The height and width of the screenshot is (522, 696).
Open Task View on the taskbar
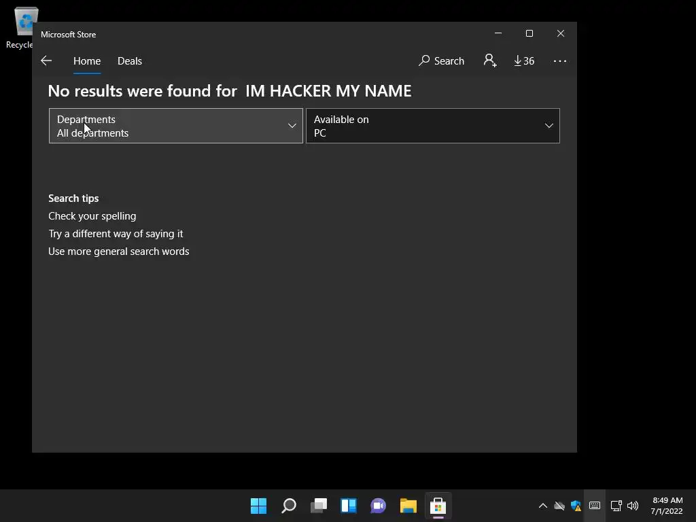(x=319, y=506)
